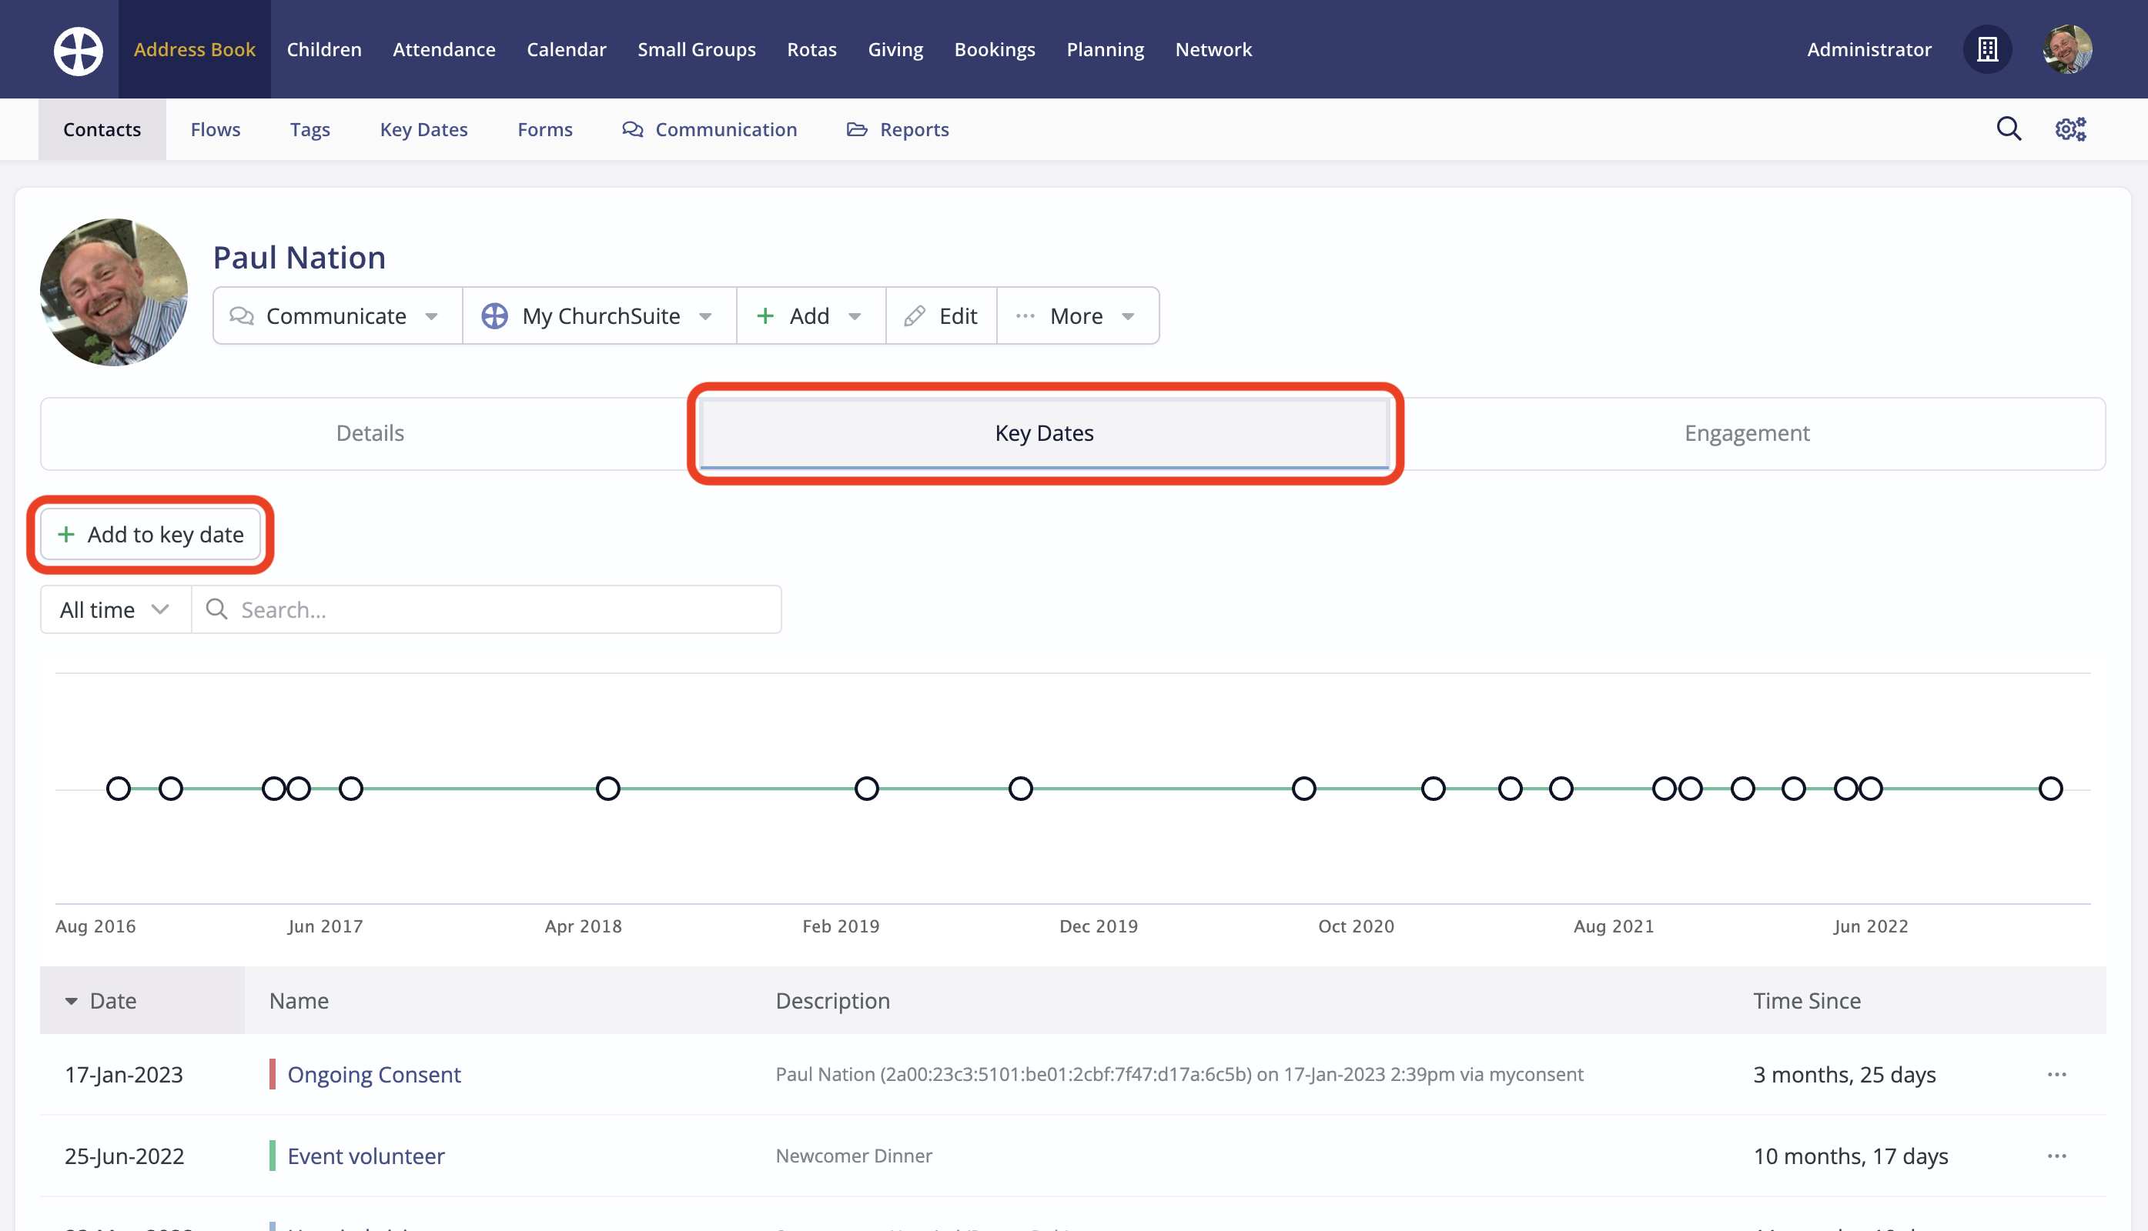
Task: Switch to the Engagement tab
Action: (x=1746, y=433)
